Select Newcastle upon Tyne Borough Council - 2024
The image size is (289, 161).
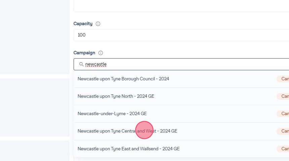click(123, 79)
